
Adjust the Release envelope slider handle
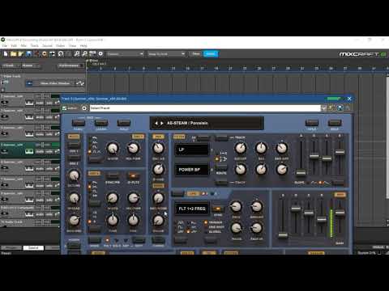click(x=340, y=152)
